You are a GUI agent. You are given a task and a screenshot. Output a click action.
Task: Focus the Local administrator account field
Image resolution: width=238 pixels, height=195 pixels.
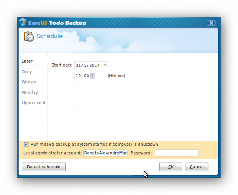pos(106,153)
